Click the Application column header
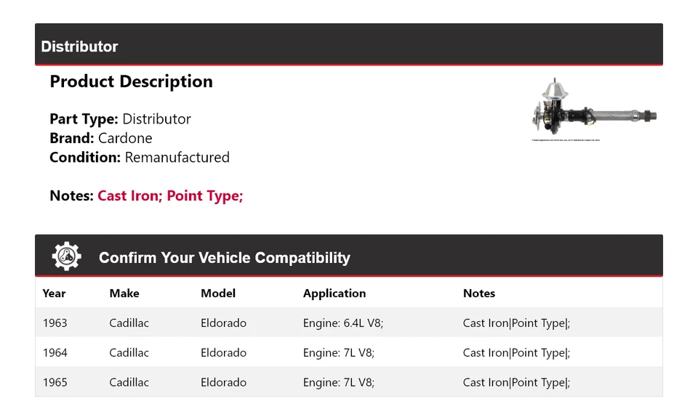Screen dimensions: 698x420 pos(334,293)
